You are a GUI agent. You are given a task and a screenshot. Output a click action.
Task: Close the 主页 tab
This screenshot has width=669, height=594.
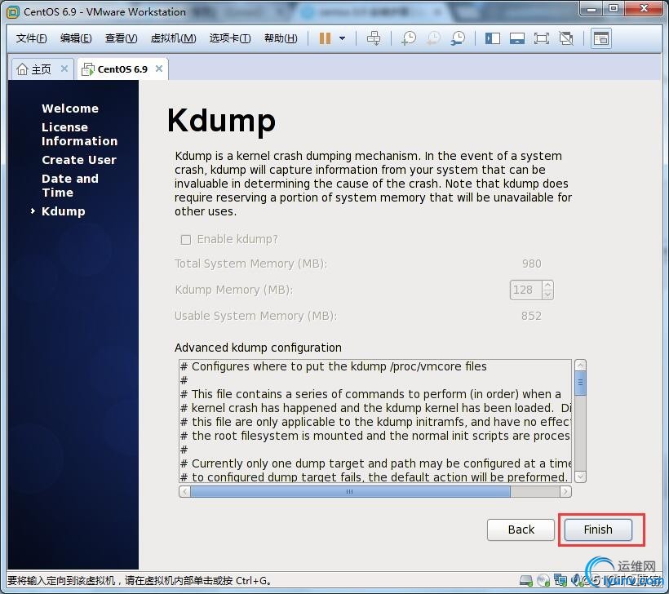pyautogui.click(x=64, y=69)
